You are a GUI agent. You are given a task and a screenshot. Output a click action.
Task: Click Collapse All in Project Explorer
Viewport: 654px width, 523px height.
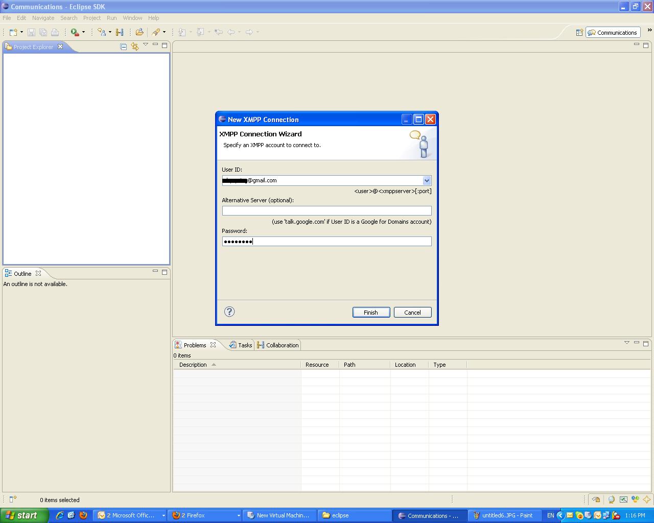point(124,46)
